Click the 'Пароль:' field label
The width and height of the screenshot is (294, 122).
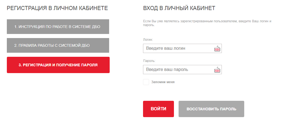click(x=149, y=61)
